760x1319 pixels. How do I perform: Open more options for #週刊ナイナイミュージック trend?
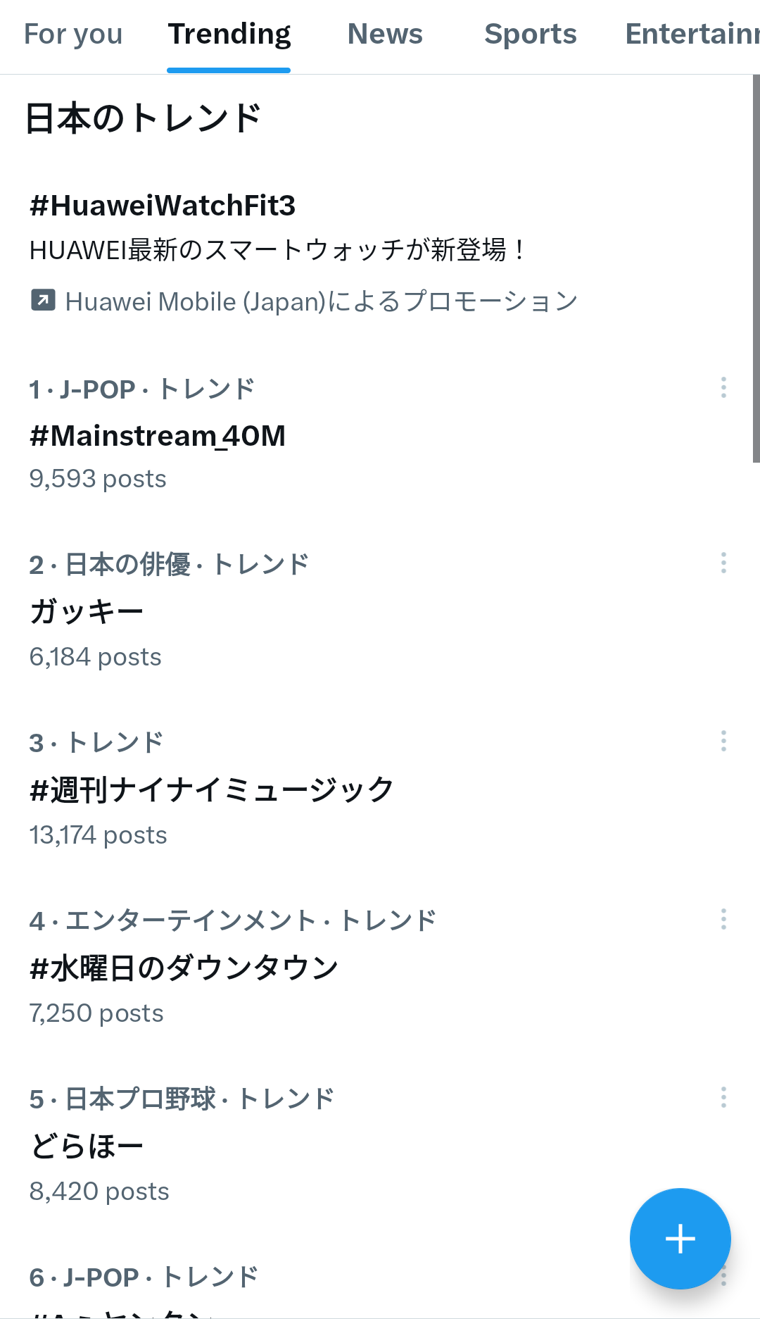click(723, 741)
